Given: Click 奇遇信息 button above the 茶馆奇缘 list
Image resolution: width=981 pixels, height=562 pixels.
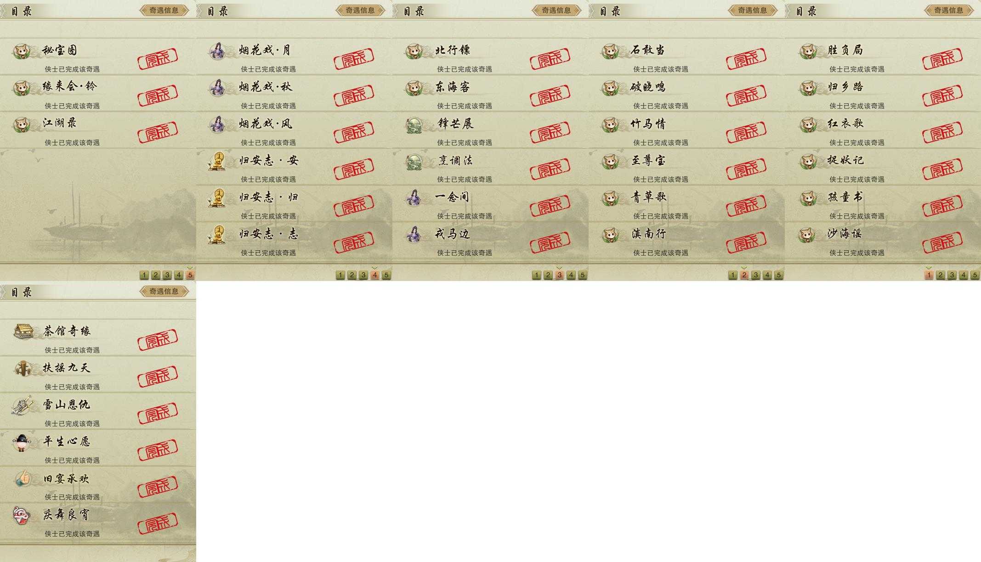Looking at the screenshot, I should (x=164, y=291).
